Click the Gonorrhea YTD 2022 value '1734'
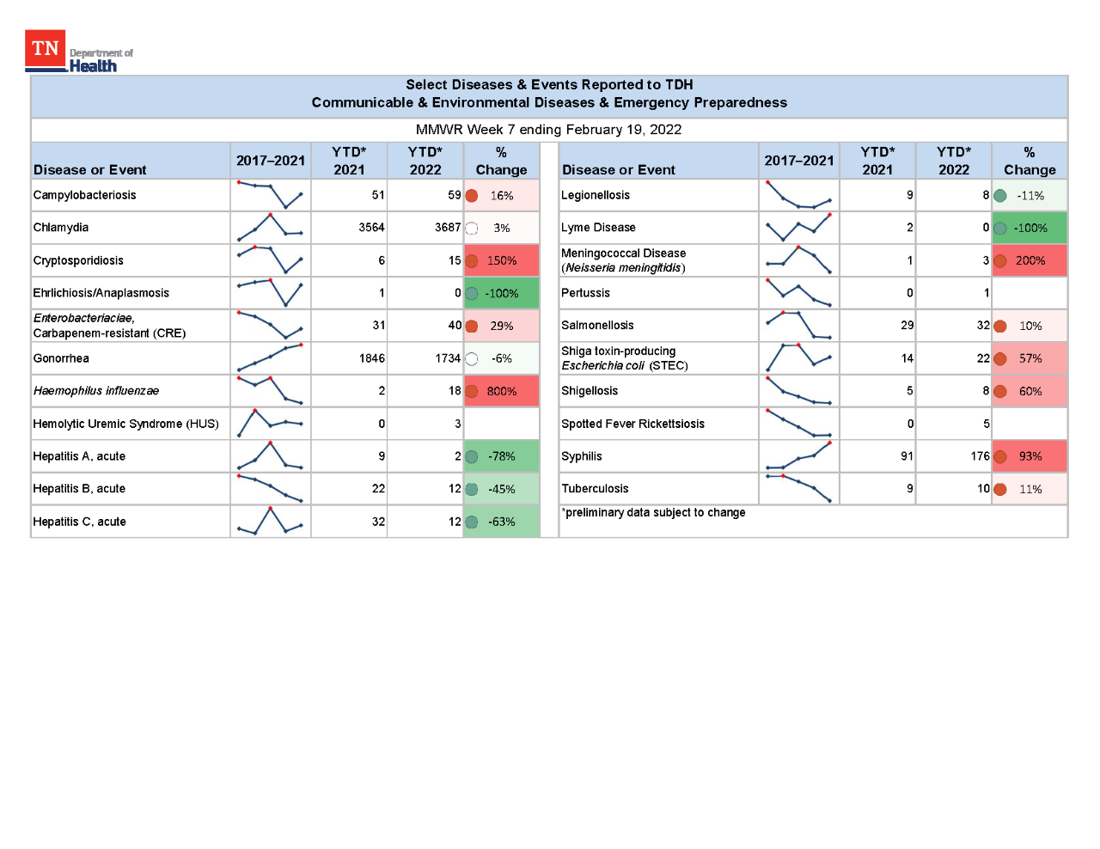 point(448,358)
